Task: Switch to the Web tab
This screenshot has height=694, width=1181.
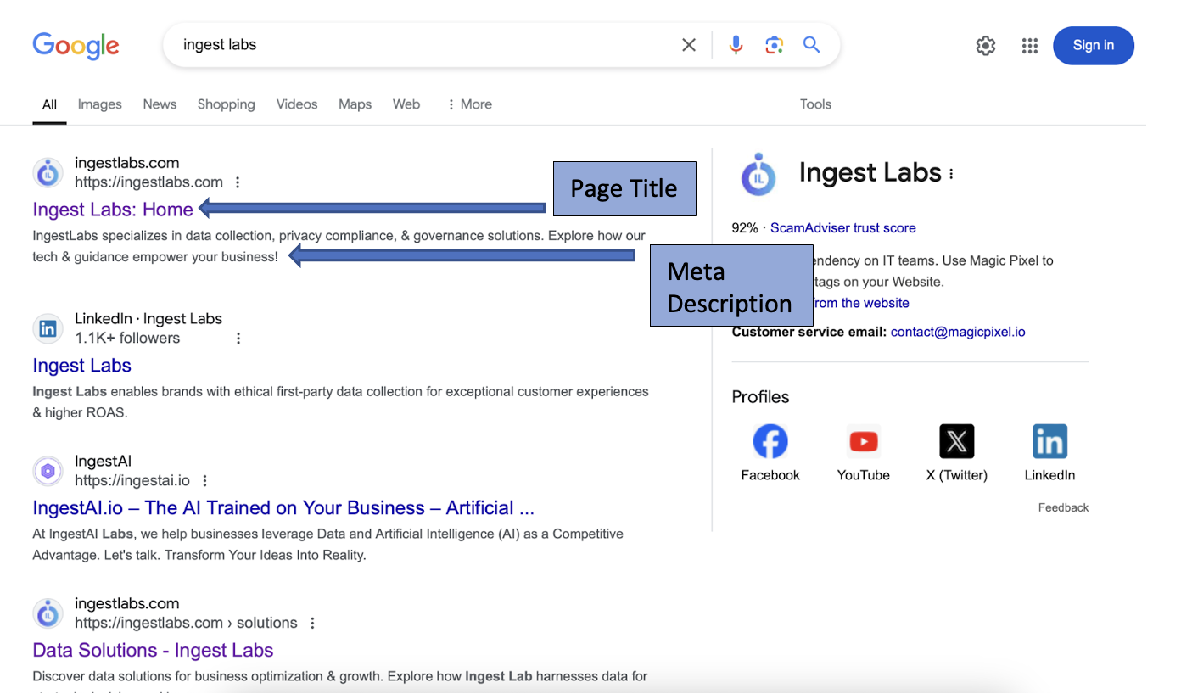Action: coord(406,104)
